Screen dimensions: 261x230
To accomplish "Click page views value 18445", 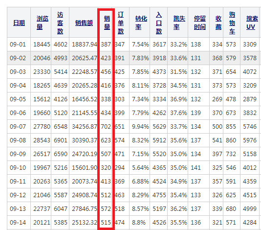I will [x=42, y=45].
